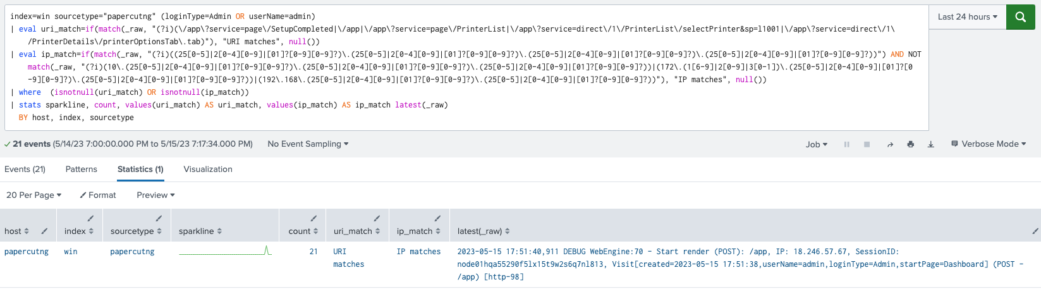This screenshot has height=301, width=1041.
Task: Print the search results
Action: click(910, 145)
